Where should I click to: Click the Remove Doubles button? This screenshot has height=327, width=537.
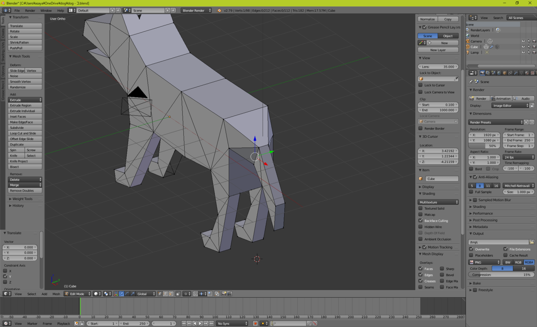pos(25,191)
